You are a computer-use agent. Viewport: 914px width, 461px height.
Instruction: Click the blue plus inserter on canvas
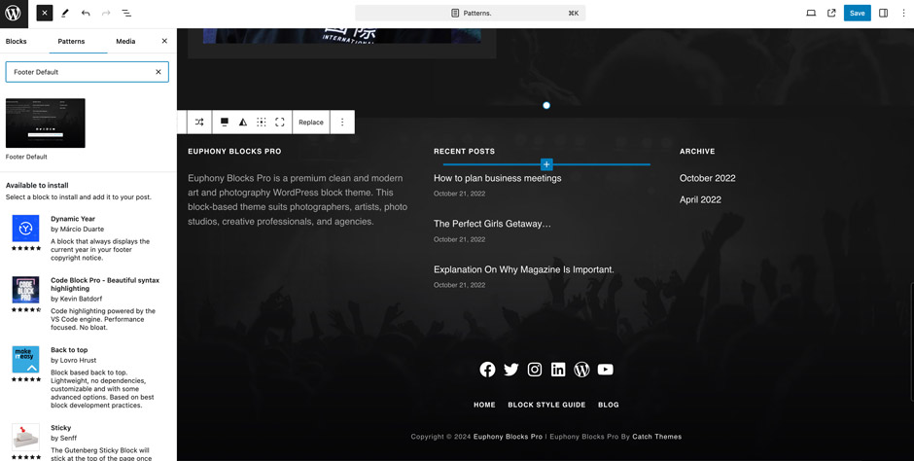pos(546,164)
